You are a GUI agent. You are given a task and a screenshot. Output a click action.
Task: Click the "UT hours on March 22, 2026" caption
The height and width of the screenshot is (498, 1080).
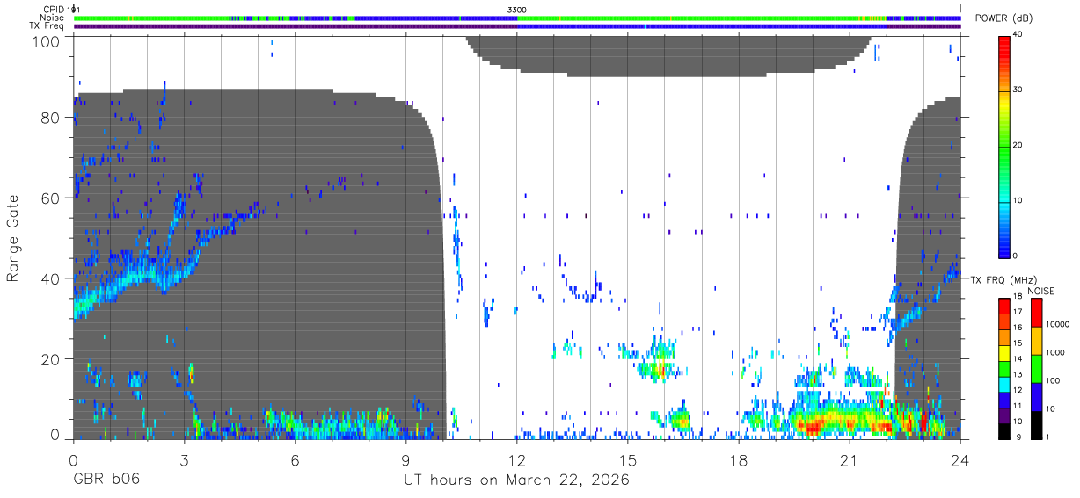516,480
